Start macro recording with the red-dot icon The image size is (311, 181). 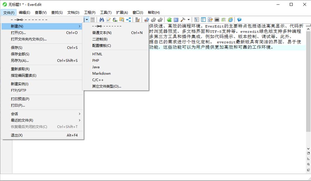point(147,20)
